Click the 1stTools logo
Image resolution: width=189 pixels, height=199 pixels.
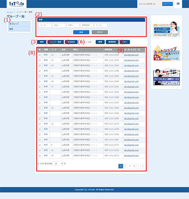17,4
